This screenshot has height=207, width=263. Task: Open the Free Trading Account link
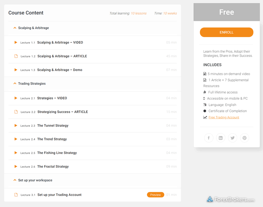(x=224, y=117)
